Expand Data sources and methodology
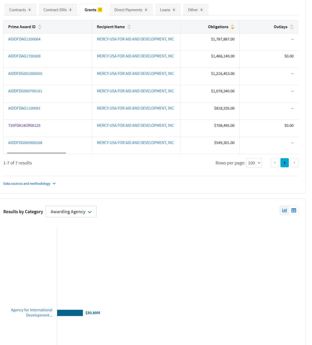This screenshot has width=312, height=345. (x=29, y=184)
